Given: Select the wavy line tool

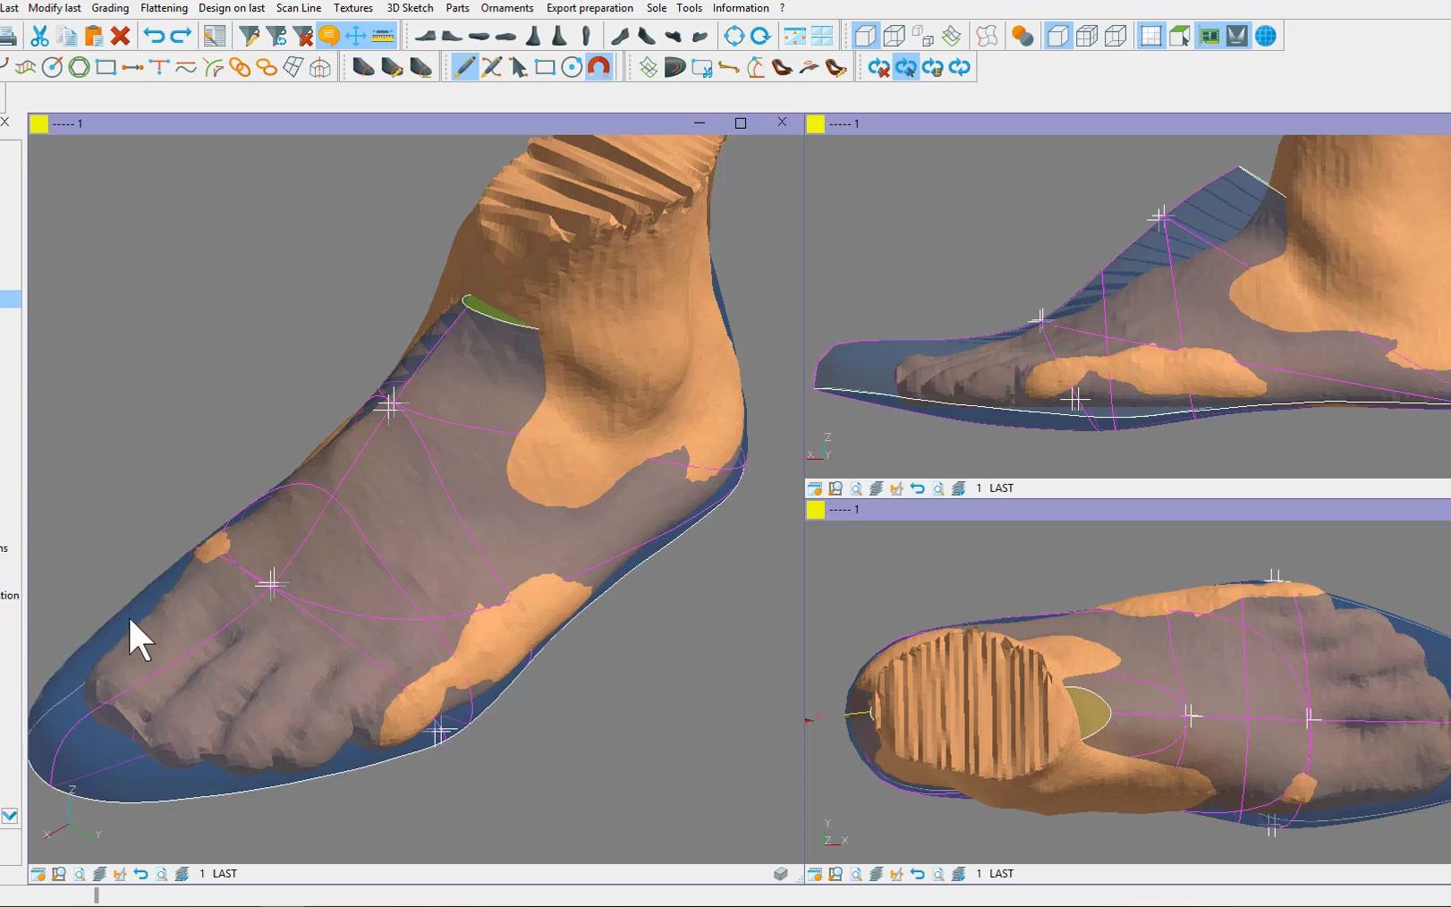Looking at the screenshot, I should (x=186, y=67).
